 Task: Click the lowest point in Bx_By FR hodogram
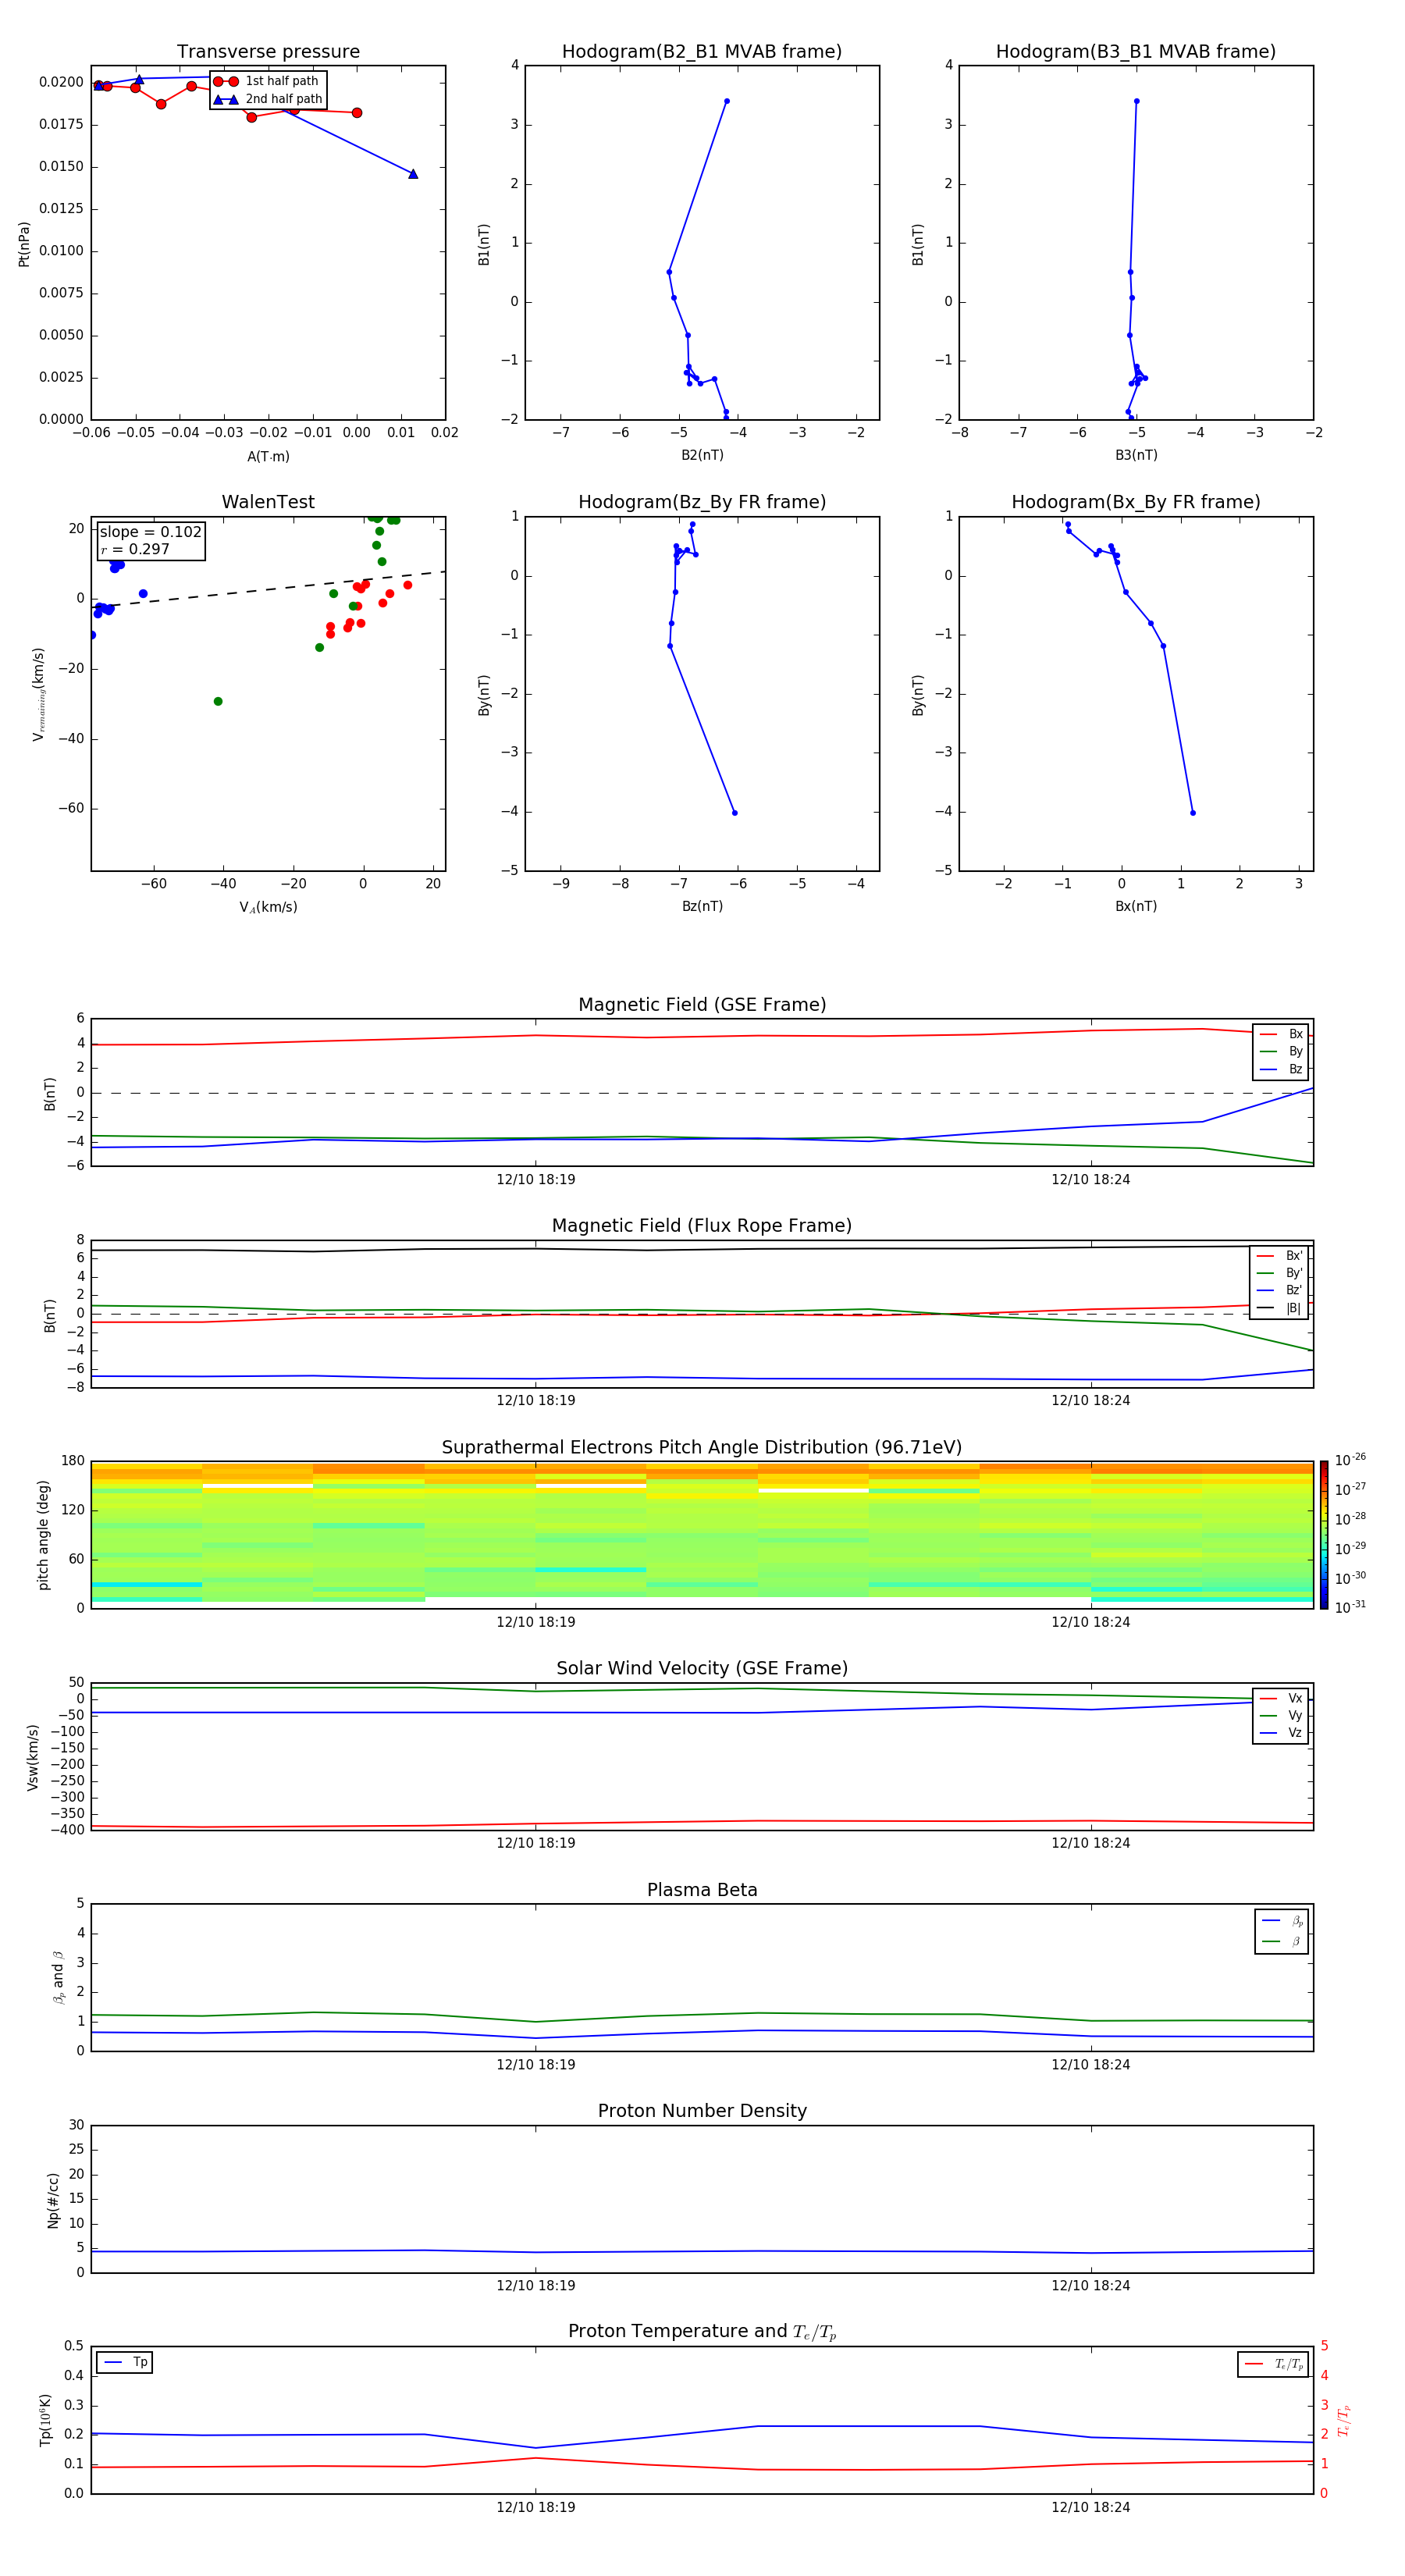click(1192, 812)
